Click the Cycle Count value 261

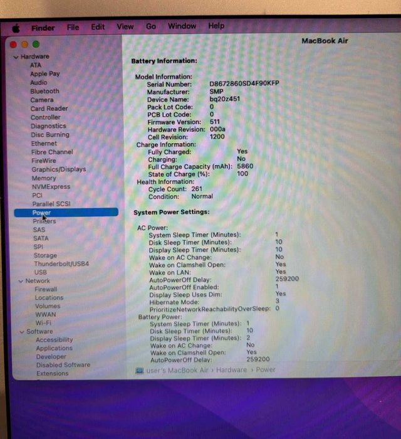coord(197,189)
